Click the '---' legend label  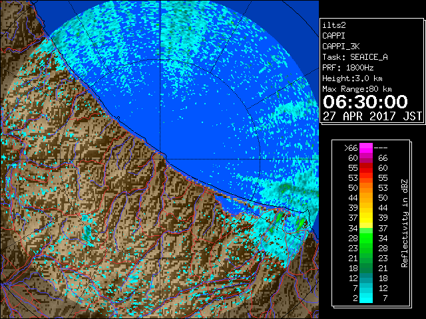coord(381,148)
